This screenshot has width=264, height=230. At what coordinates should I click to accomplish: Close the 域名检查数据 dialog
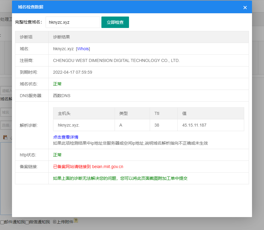[x=245, y=8]
